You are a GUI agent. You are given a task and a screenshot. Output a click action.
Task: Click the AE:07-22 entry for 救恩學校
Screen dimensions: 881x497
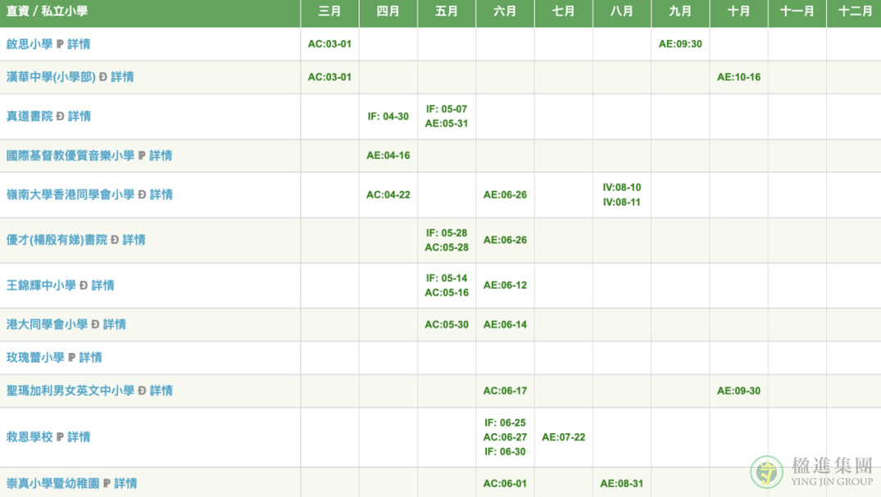tap(564, 437)
